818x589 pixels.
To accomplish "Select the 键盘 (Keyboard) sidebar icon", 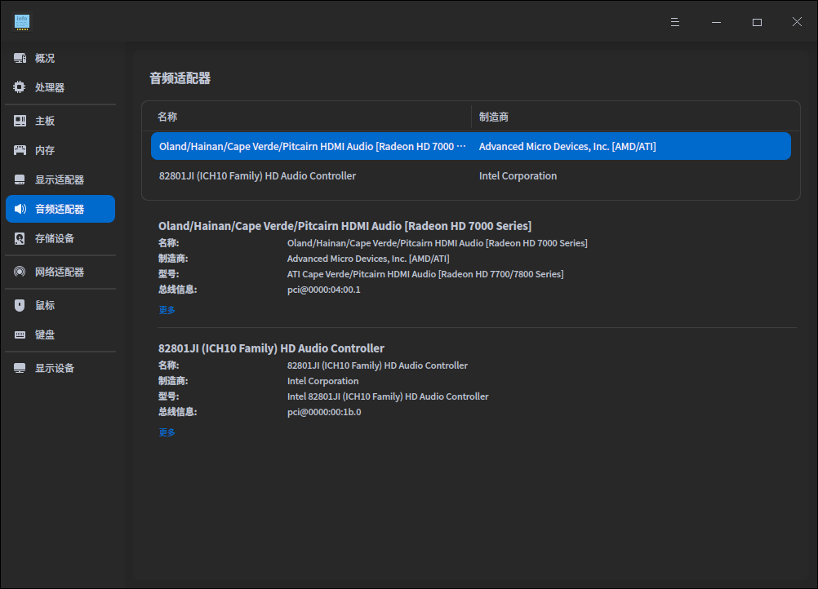I will tap(42, 334).
